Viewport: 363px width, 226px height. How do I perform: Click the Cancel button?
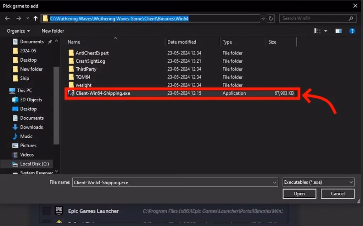[337, 194]
